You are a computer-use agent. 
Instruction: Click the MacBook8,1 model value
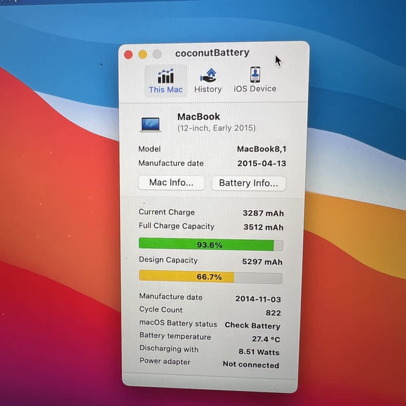[261, 149]
